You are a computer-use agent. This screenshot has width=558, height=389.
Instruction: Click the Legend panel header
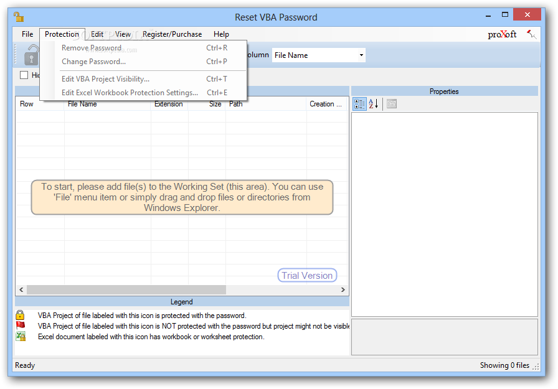point(181,301)
